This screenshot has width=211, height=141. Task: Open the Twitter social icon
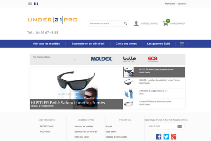pyautogui.click(x=166, y=137)
